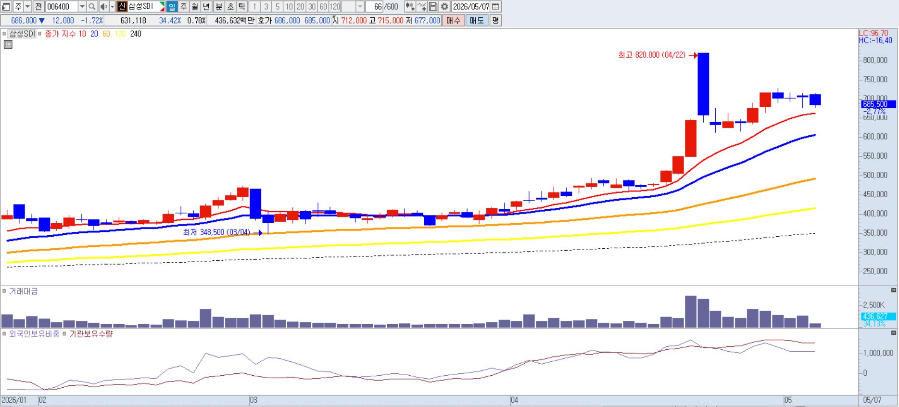Toggle the 거래대금 panel marker
Image resolution: width=899 pixels, height=407 pixels.
pyautogui.click(x=4, y=291)
